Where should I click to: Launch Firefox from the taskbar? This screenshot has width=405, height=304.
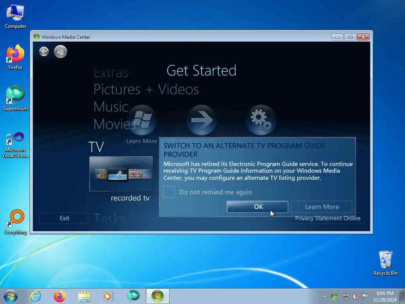point(60,296)
